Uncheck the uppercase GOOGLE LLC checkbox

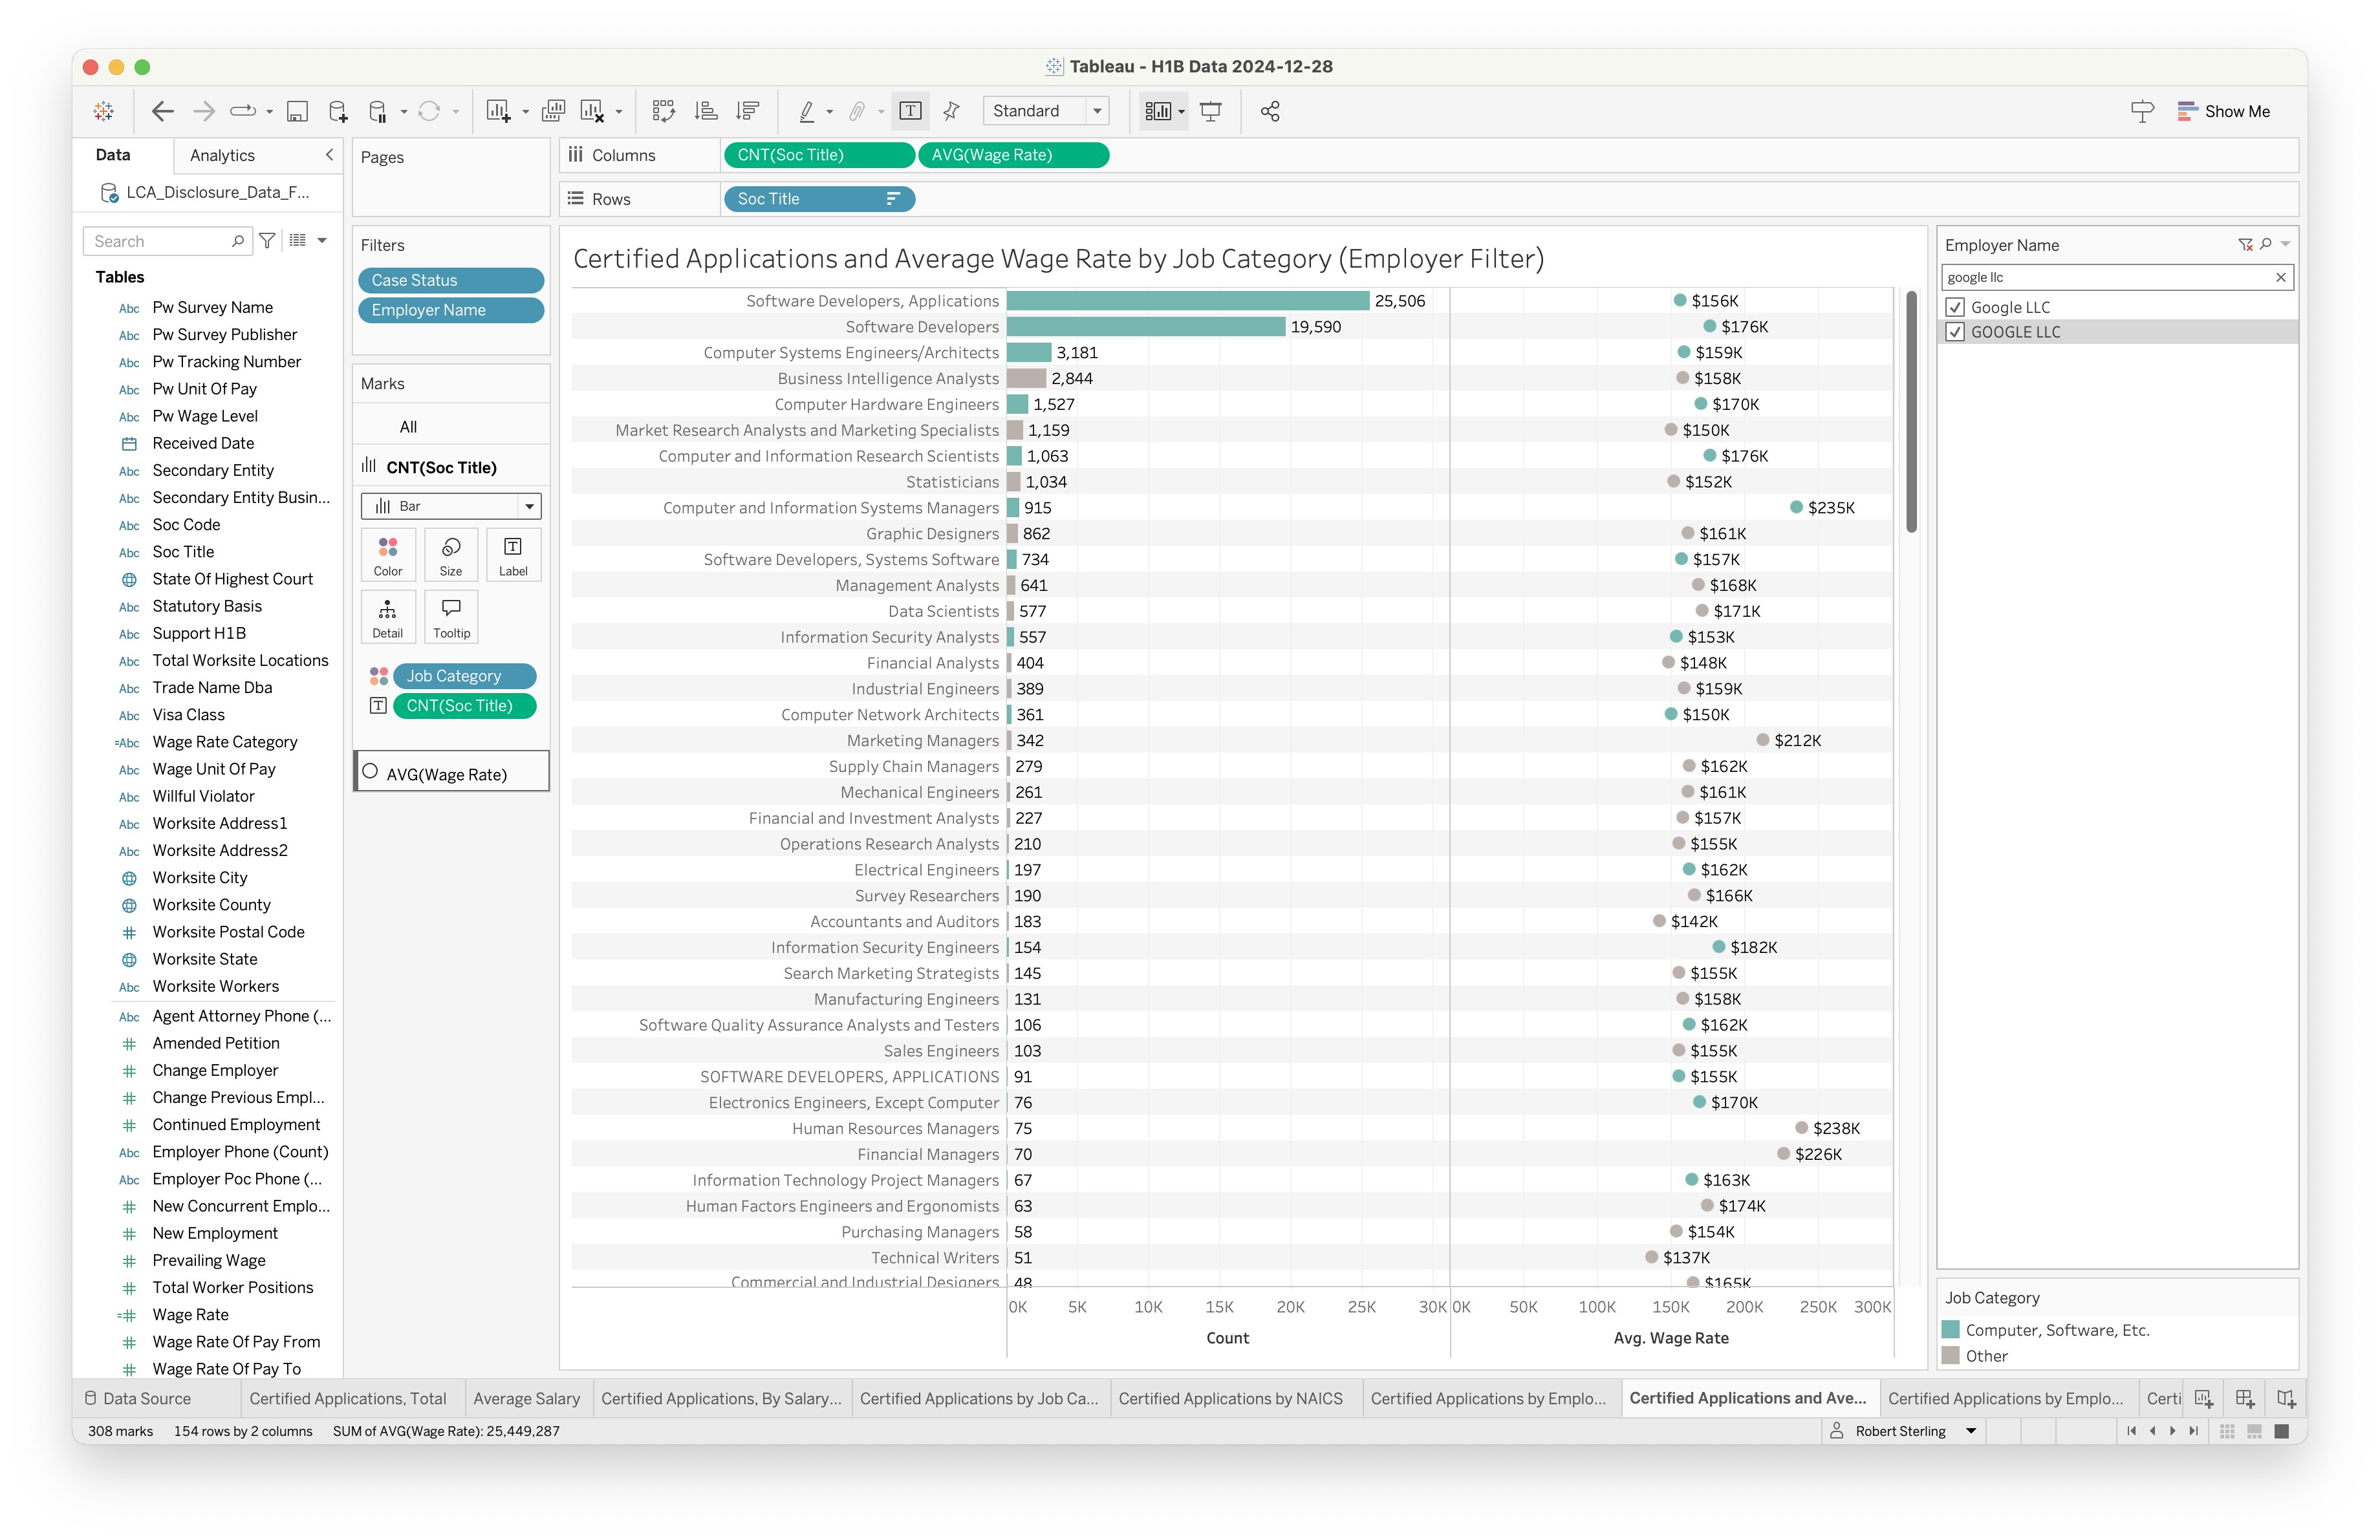pos(1955,332)
